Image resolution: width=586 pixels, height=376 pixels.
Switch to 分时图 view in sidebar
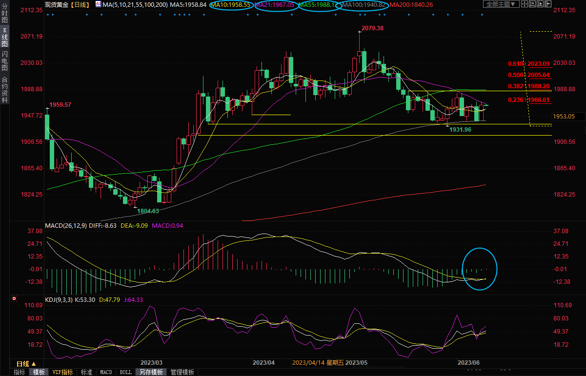pyautogui.click(x=5, y=15)
